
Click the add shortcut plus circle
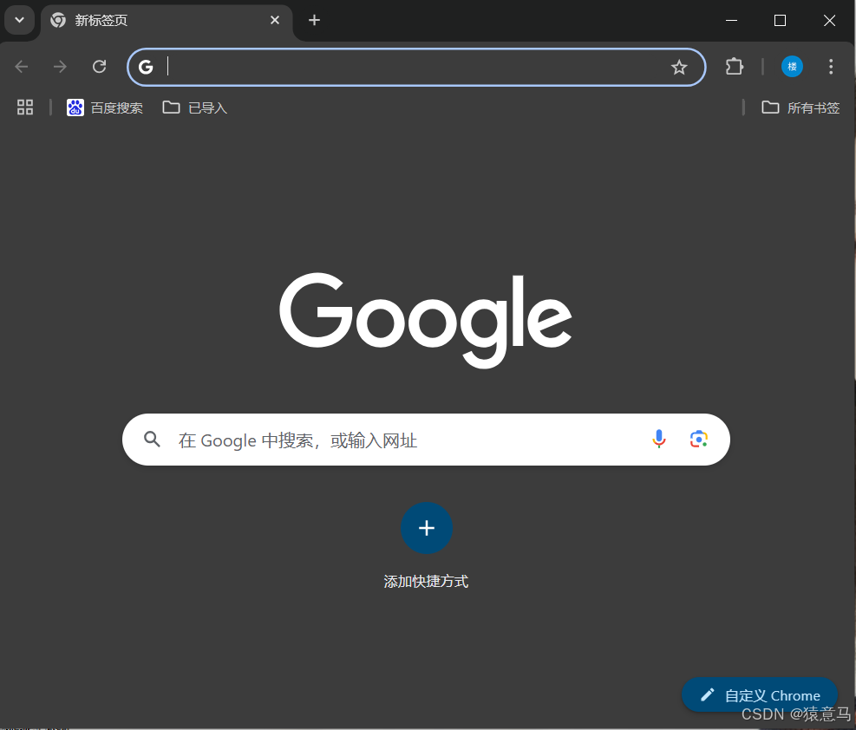(427, 528)
